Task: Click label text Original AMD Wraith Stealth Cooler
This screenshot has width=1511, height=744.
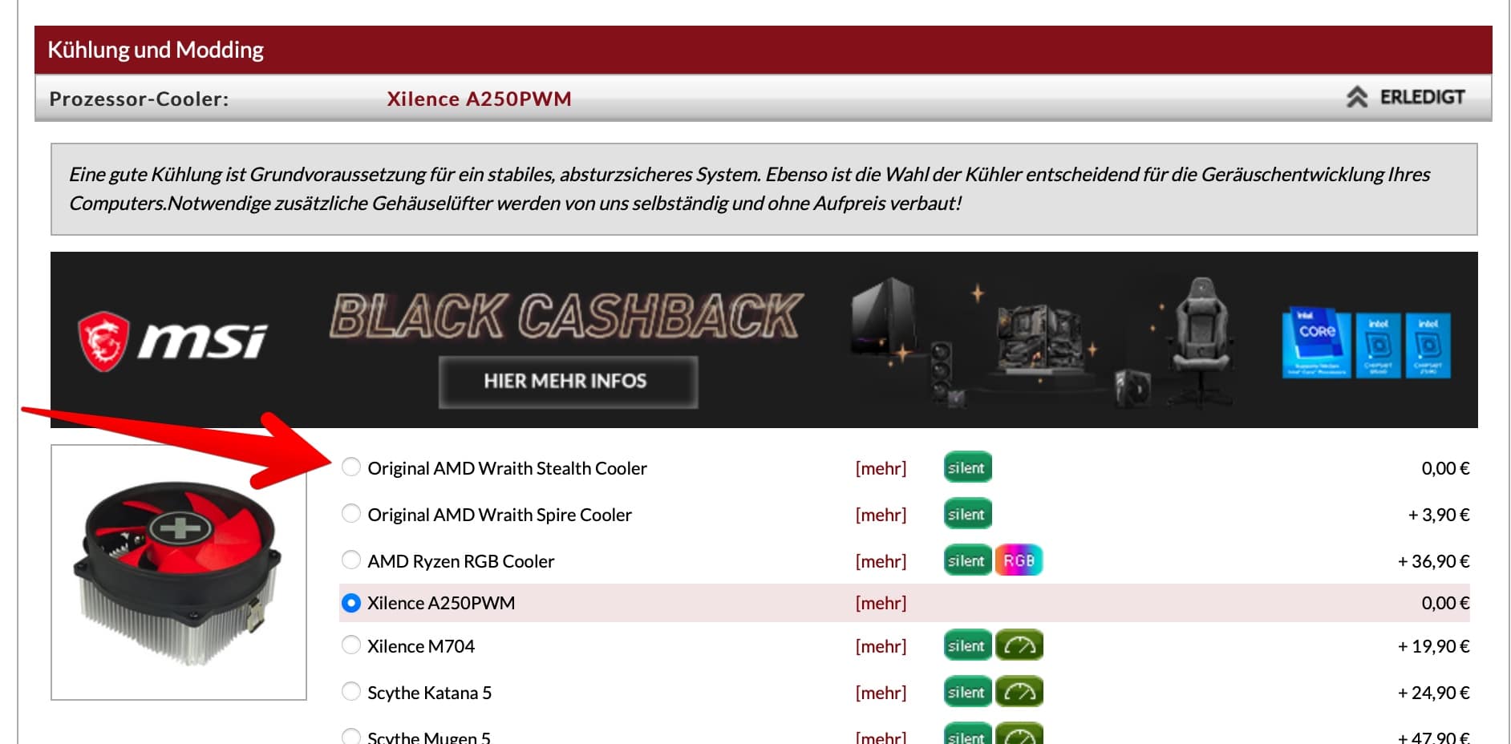Action: 507,468
